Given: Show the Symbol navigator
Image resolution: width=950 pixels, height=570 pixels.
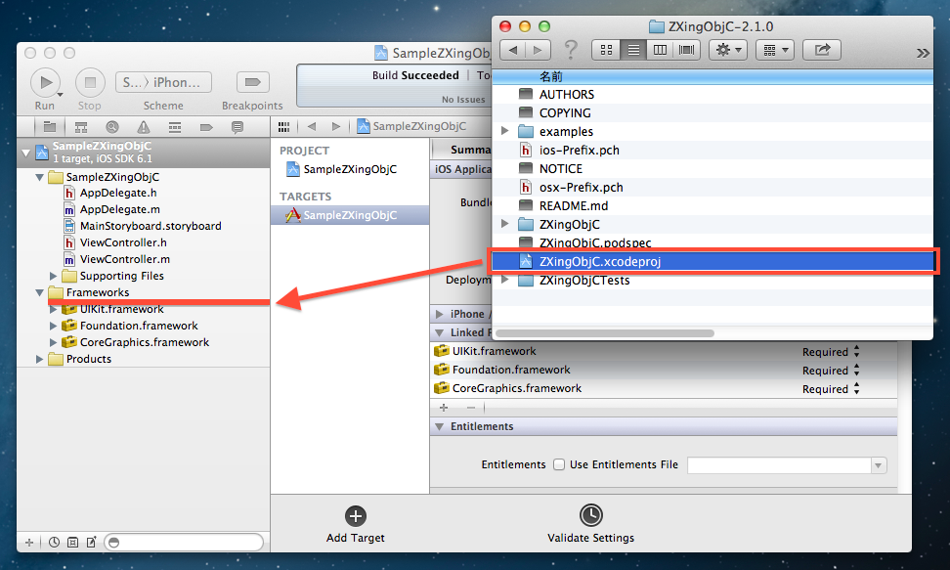Looking at the screenshot, I should tap(80, 127).
